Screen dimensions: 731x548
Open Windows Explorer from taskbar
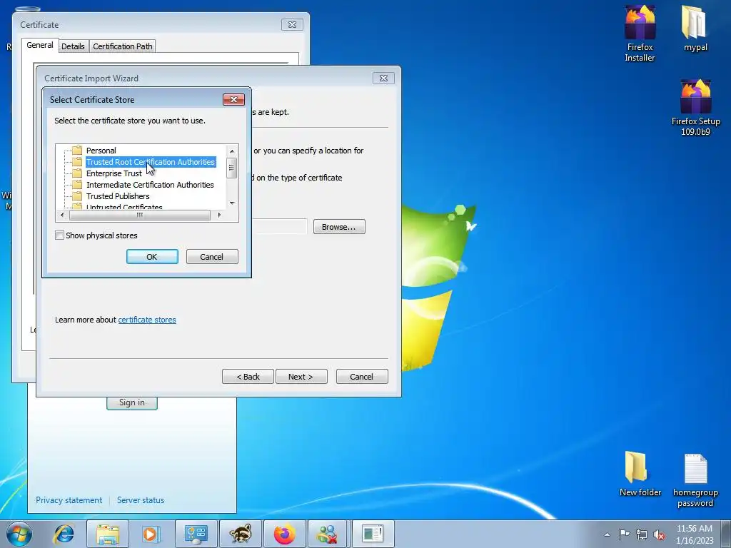[108, 534]
